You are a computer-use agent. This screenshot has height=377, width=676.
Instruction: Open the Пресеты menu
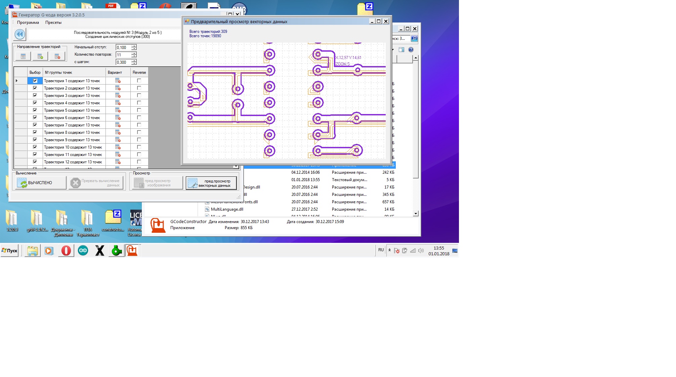click(53, 22)
